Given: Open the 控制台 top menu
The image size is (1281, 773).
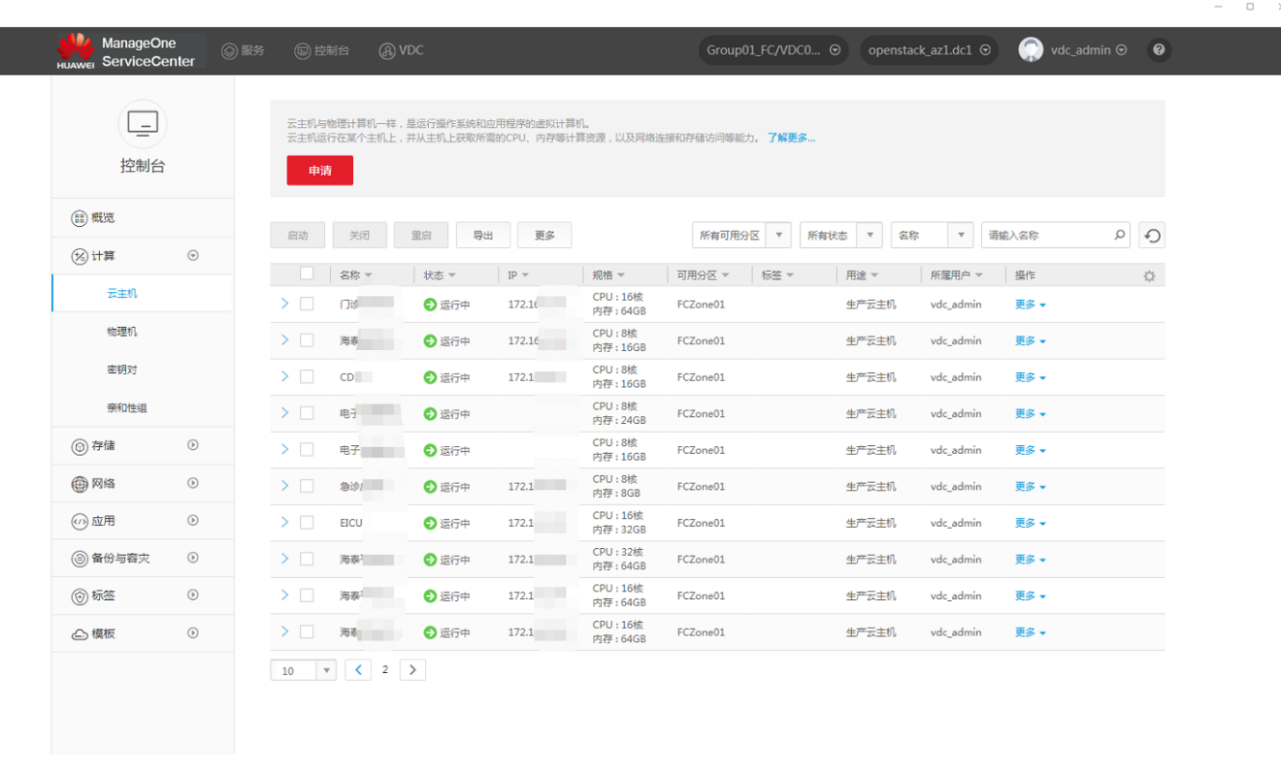Looking at the screenshot, I should (321, 50).
